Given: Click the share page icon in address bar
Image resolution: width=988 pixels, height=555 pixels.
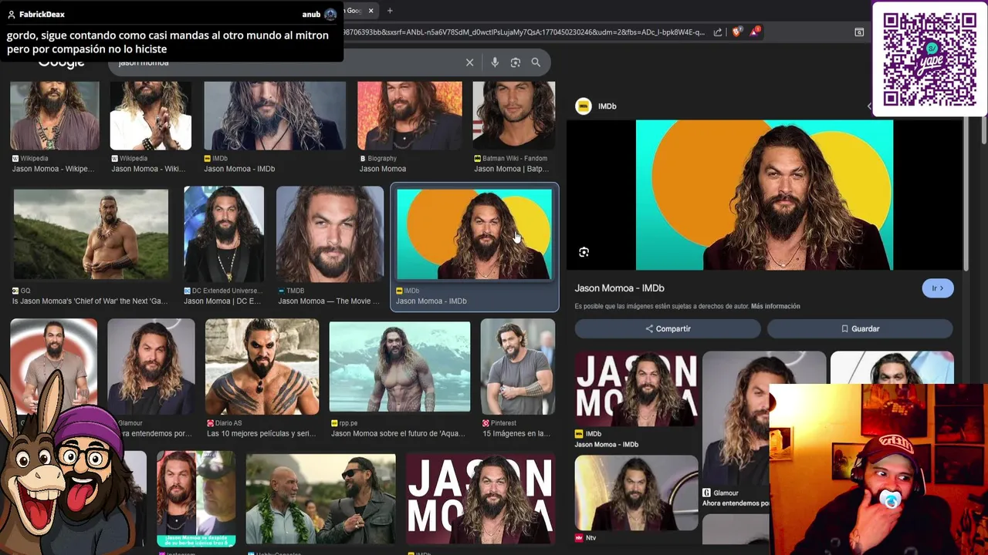Looking at the screenshot, I should [718, 32].
